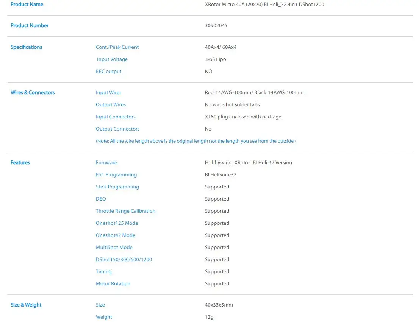This screenshot has width=419, height=324.
Task: Select Supported value for Timing
Action: 217,271
